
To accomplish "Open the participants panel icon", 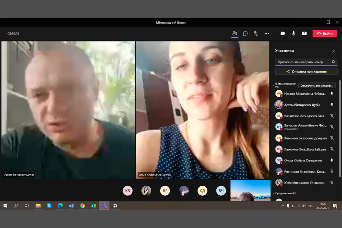I will (x=235, y=33).
